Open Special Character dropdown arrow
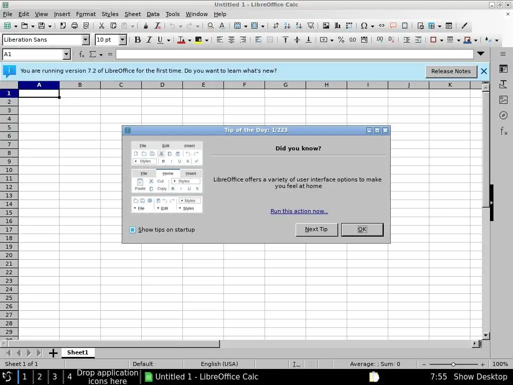513x385 pixels. point(372,26)
